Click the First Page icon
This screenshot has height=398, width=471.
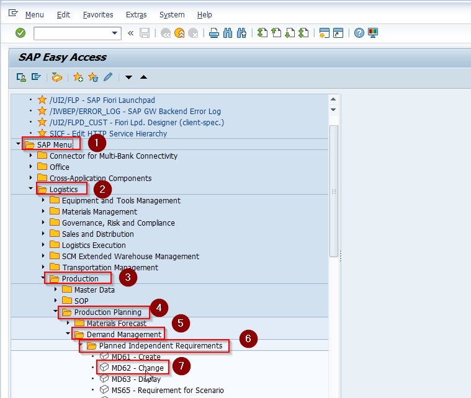point(262,33)
